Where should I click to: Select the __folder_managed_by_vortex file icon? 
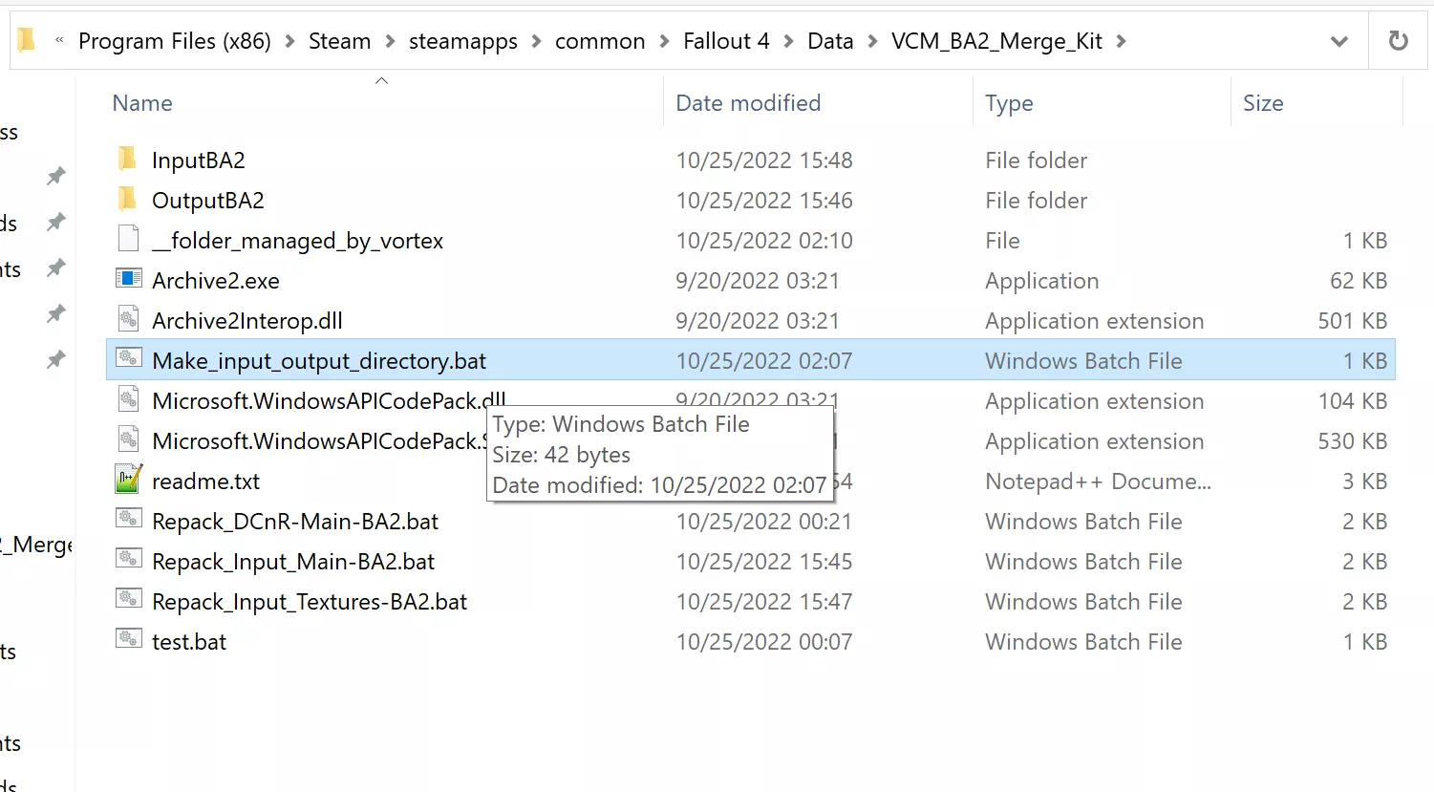[x=128, y=239]
